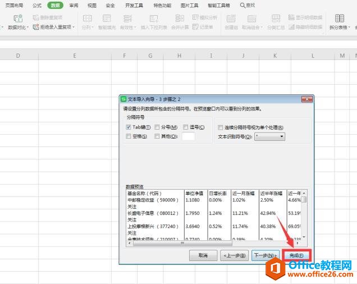357x284 pixels.
Task: Close the 文本导入向导 dialog
Action: pos(307,99)
